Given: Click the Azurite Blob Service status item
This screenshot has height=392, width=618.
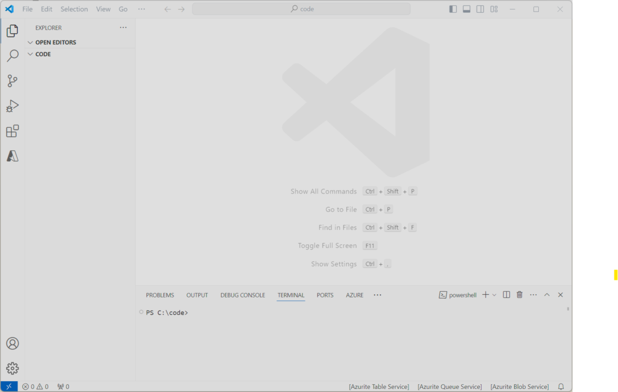Looking at the screenshot, I should (519, 387).
